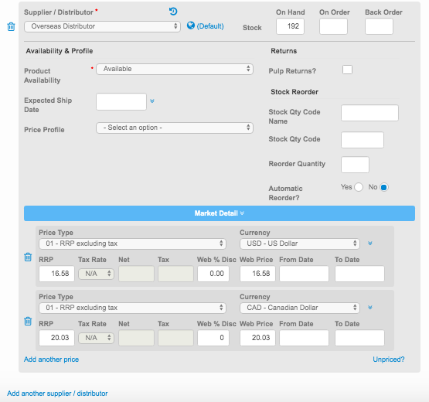
Task: Open the Price Profile dropdown
Action: click(175, 128)
